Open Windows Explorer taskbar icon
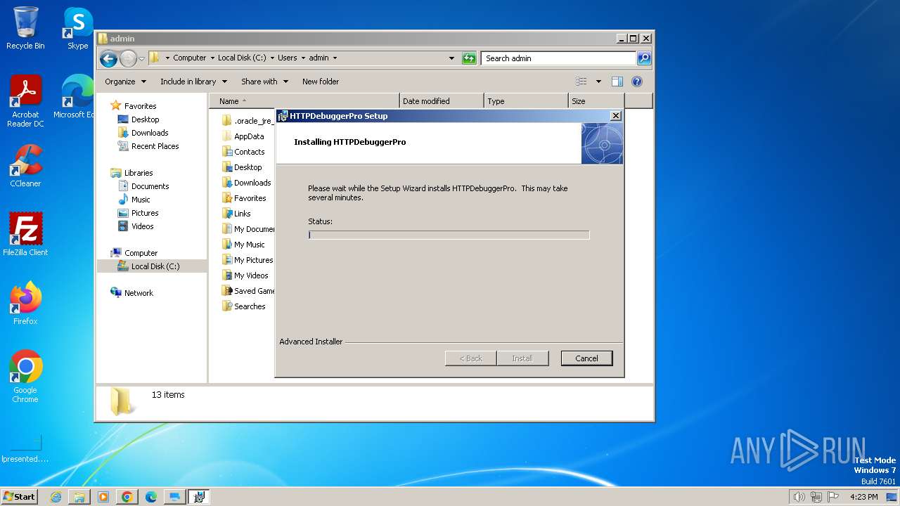This screenshot has height=506, width=900. (79, 497)
